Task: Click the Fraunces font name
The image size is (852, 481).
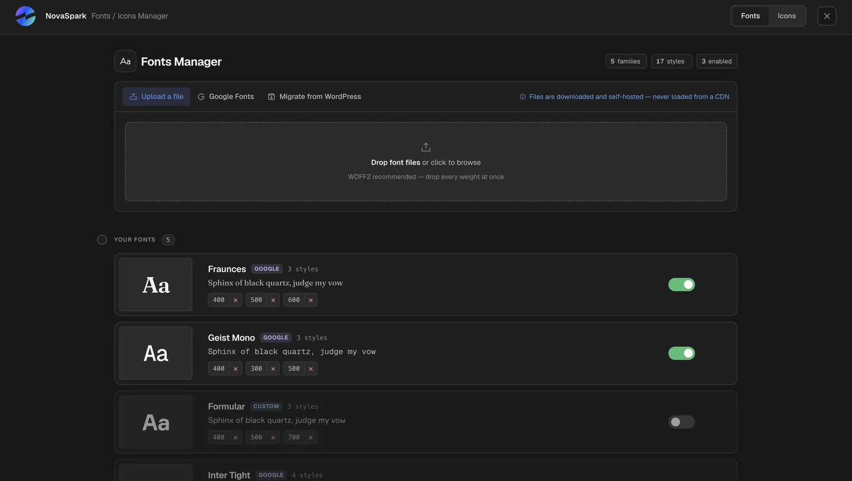Action: [227, 269]
